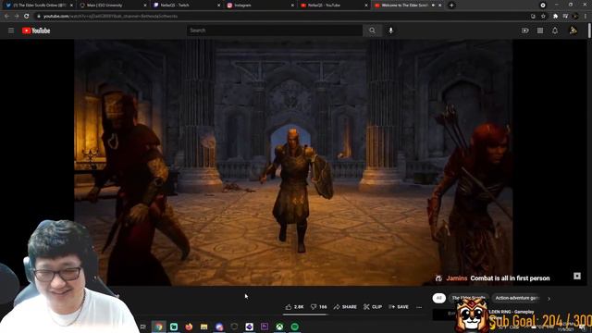
Task: Mute the current YouTube tab audio icon
Action: coord(433,6)
